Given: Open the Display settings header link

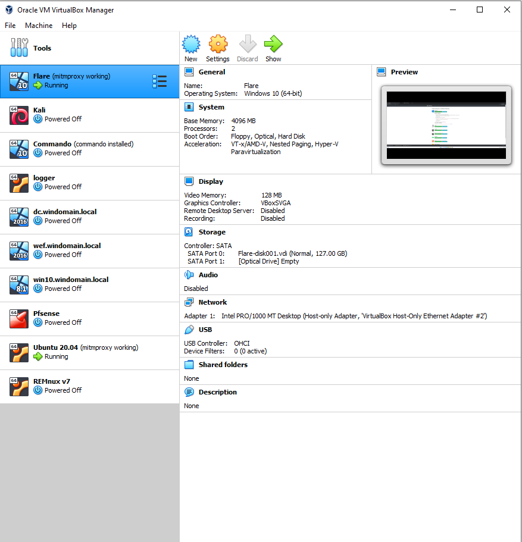Looking at the screenshot, I should point(211,181).
